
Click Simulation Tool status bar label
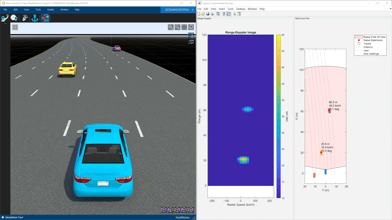[x=14, y=218]
